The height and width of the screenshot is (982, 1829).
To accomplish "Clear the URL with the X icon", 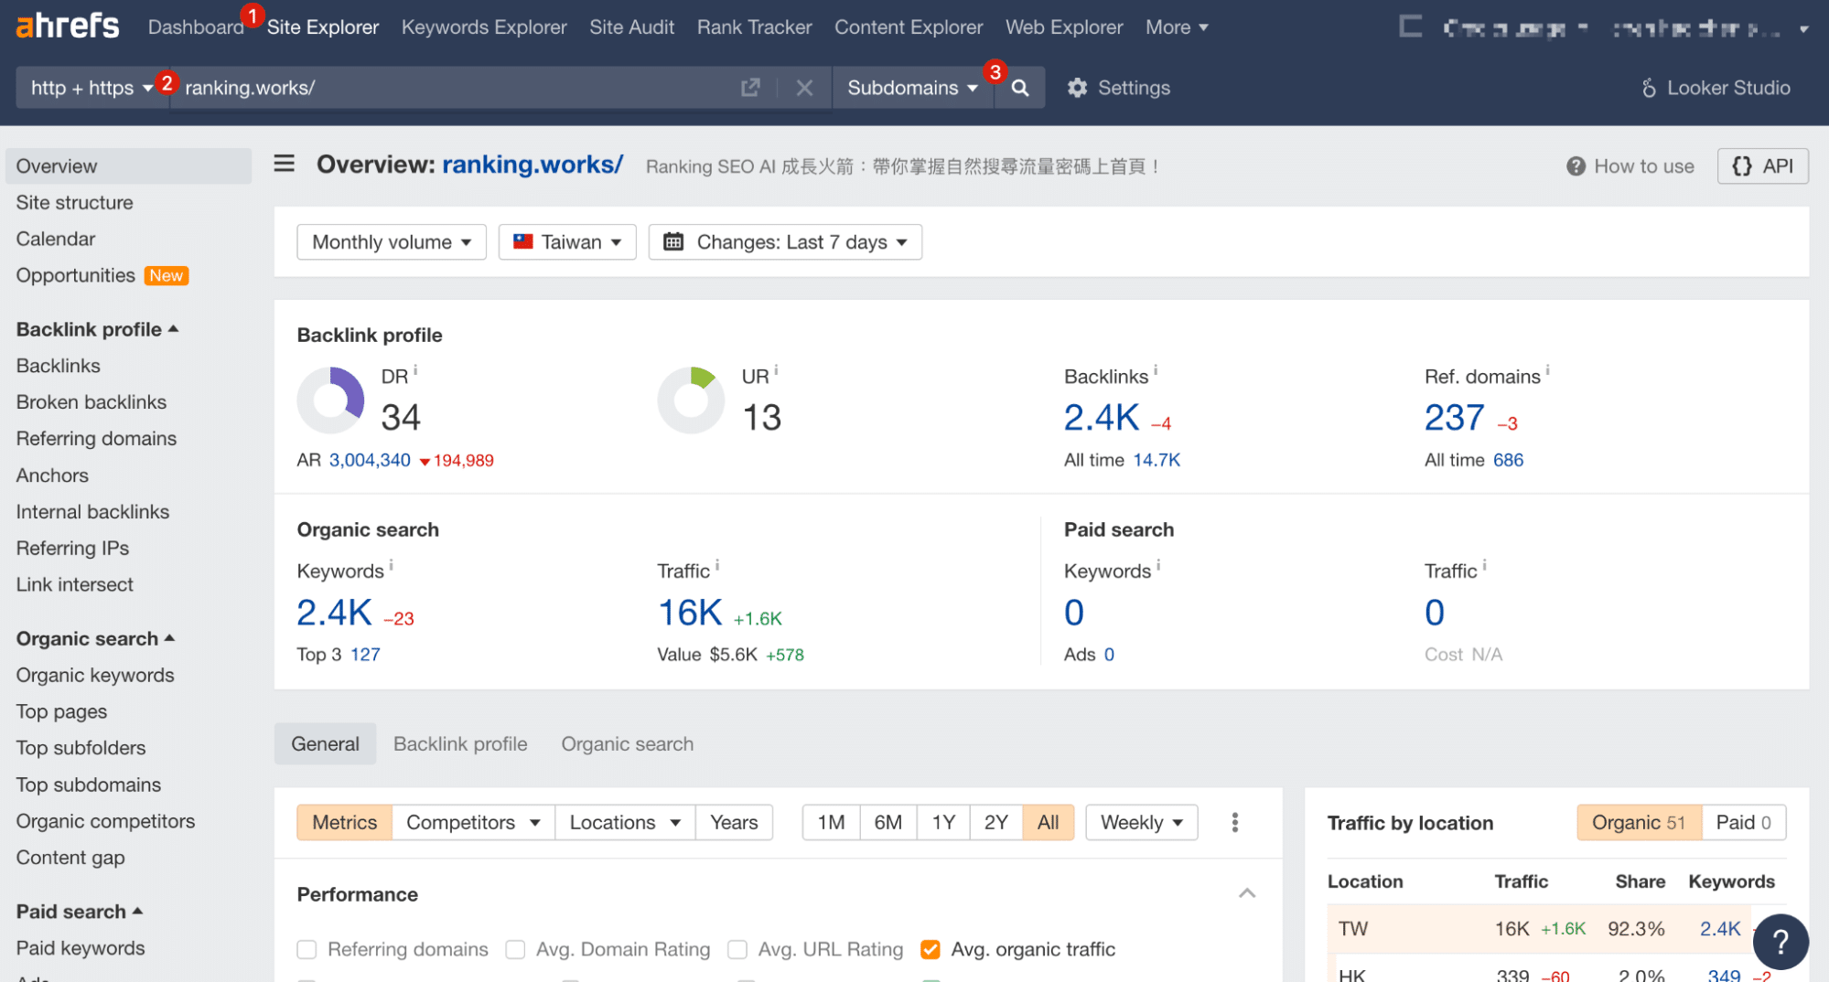I will pyautogui.click(x=804, y=88).
